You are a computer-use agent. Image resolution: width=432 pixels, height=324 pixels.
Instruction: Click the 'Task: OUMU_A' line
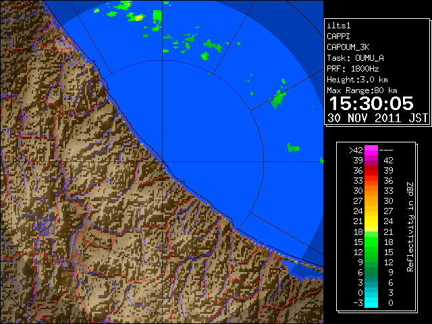coord(355,58)
